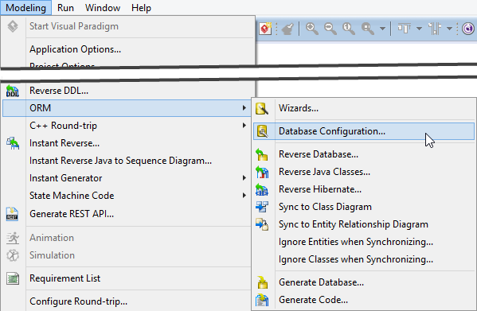This screenshot has height=311, width=477.
Task: Select the ORM menu entry
Action: tap(127, 108)
